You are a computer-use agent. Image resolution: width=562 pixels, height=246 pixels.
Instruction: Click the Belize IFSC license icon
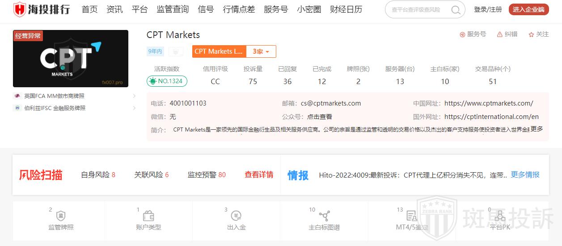[x=17, y=108]
